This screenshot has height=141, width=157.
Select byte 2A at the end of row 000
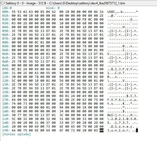click(102, 12)
